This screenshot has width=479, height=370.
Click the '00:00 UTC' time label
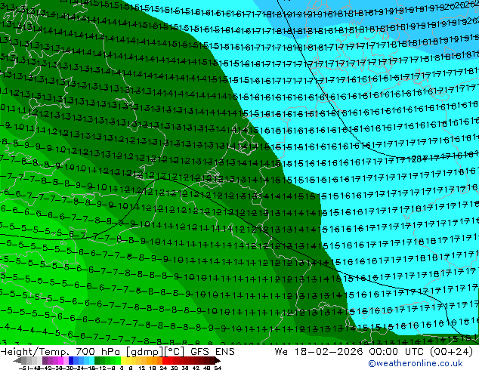coord(396,352)
